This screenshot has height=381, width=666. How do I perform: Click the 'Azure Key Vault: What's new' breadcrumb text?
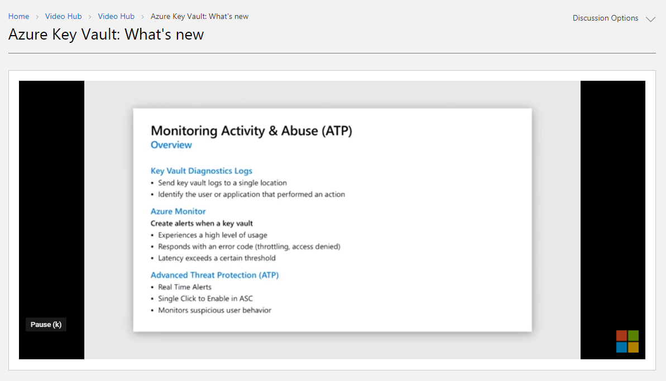[x=200, y=17]
